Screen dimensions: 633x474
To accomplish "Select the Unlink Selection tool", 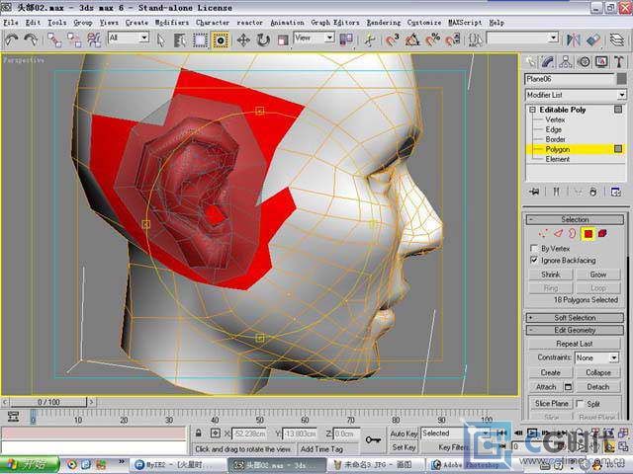I will (x=74, y=39).
